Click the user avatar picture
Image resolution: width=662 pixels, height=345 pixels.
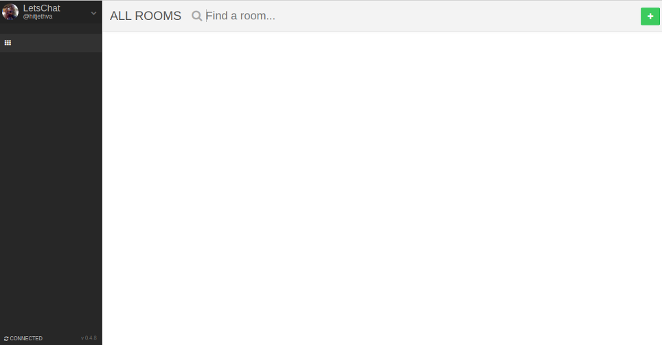click(x=10, y=12)
